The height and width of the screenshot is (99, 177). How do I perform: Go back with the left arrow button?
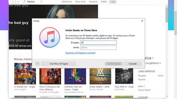coord(13,2)
